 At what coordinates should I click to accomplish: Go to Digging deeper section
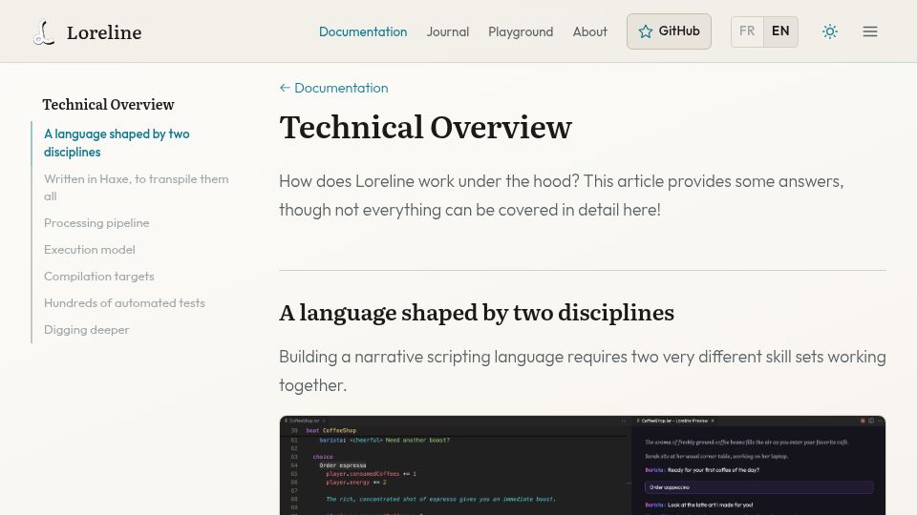pyautogui.click(x=87, y=330)
